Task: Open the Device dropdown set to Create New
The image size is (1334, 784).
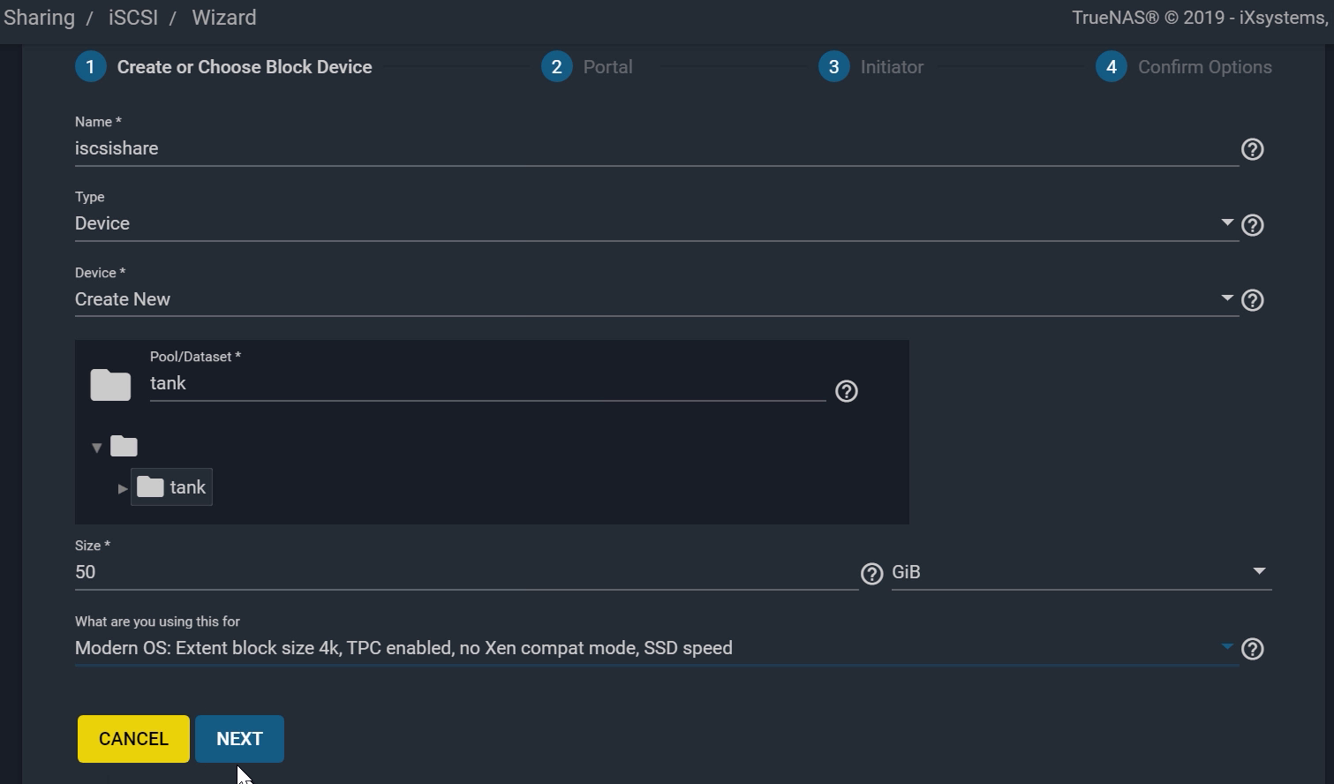Action: point(655,299)
